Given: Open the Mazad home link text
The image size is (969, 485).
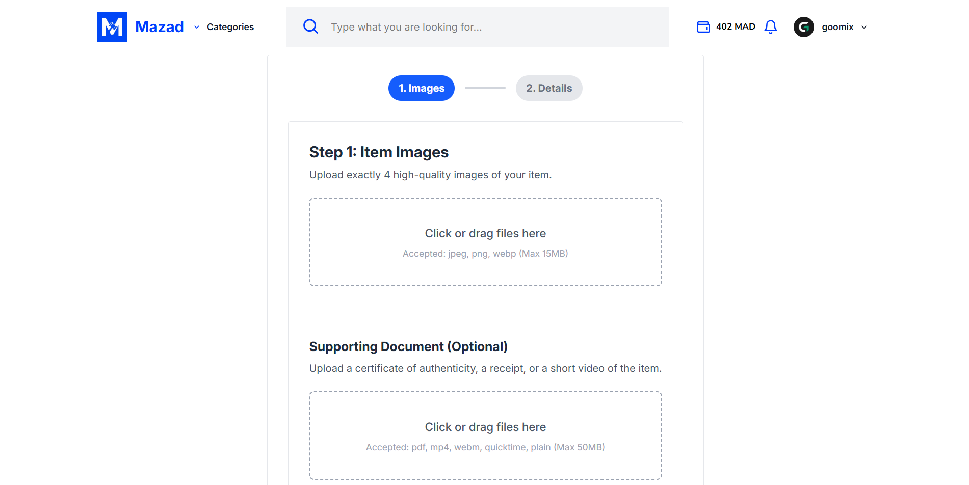Looking at the screenshot, I should tap(160, 27).
